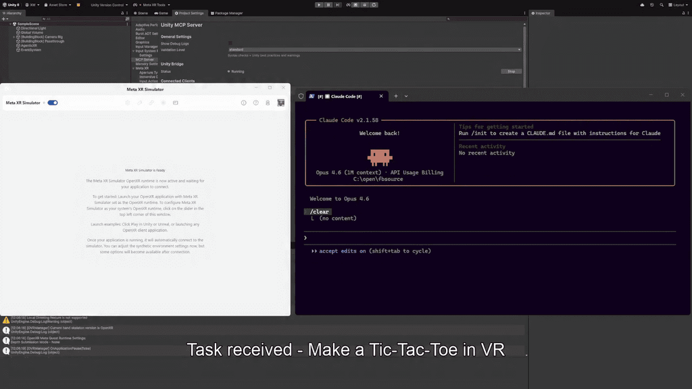Click avatar thumbnail in Meta XR Simulator
The height and width of the screenshot is (389, 692).
click(280, 103)
